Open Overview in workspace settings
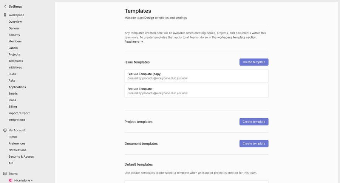 [x=15, y=22]
